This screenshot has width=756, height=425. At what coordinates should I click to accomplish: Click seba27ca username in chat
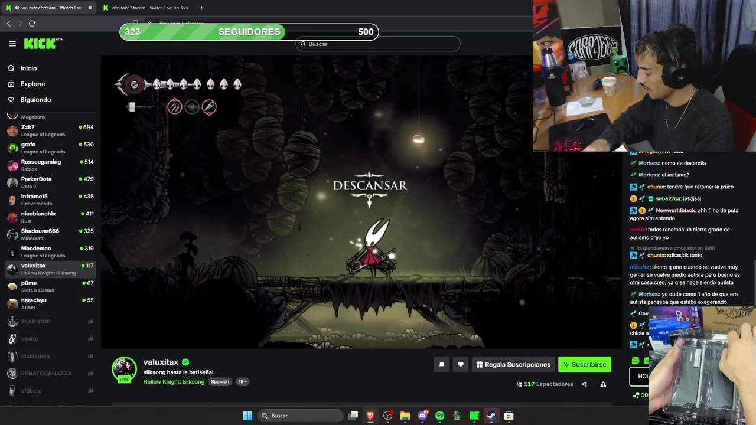click(x=669, y=198)
